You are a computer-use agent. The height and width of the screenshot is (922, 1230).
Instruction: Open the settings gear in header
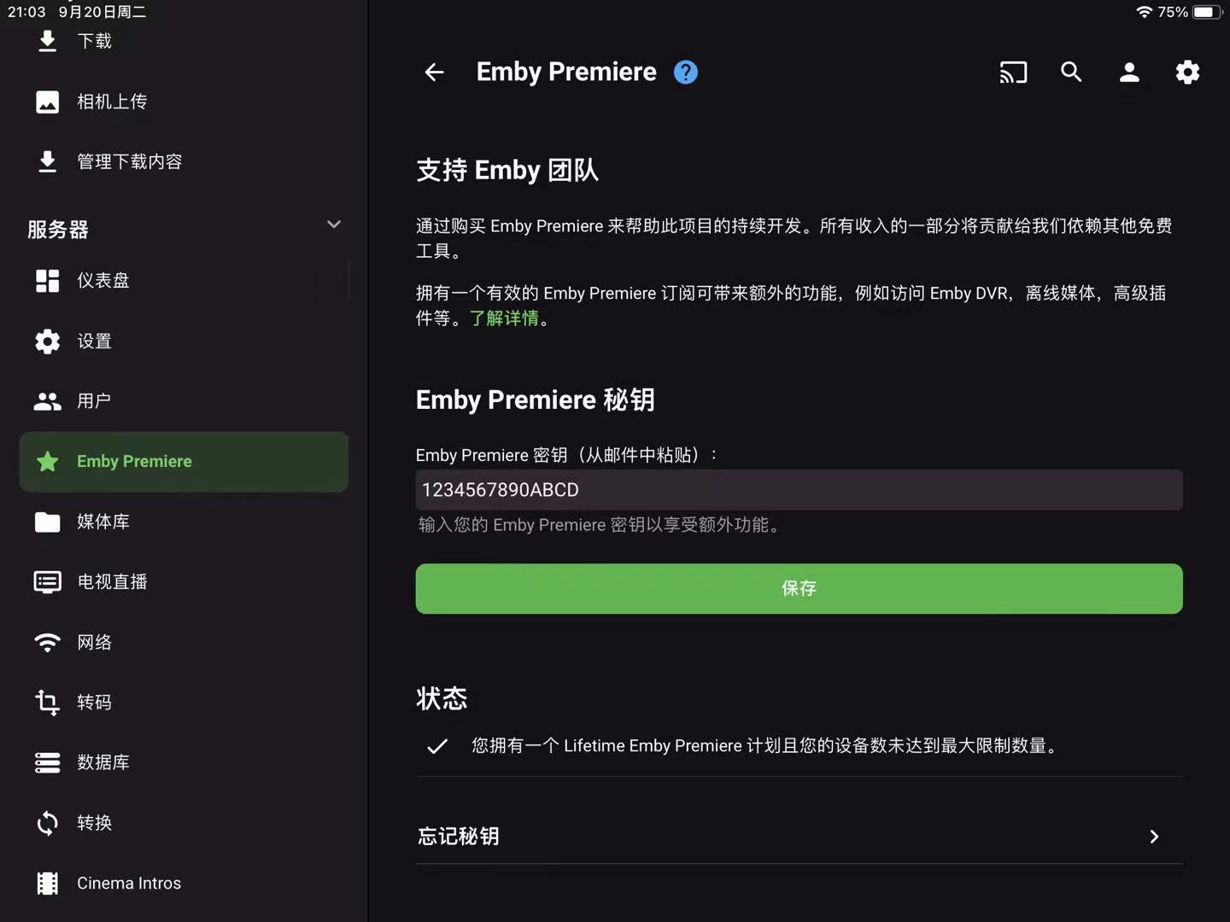point(1187,73)
